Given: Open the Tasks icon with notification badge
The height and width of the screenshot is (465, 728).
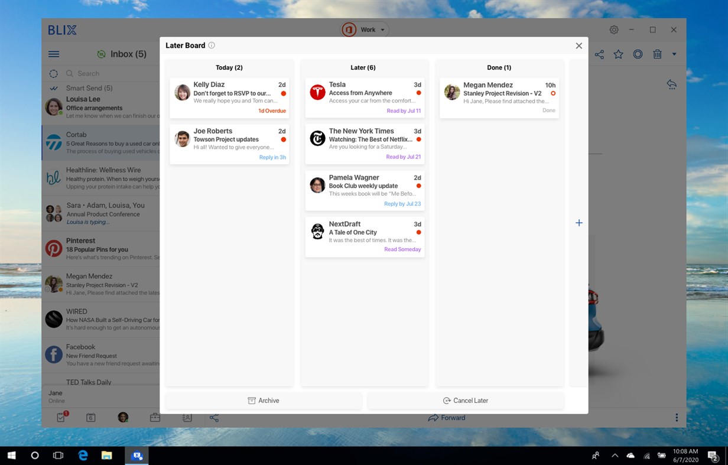Looking at the screenshot, I should pos(60,417).
